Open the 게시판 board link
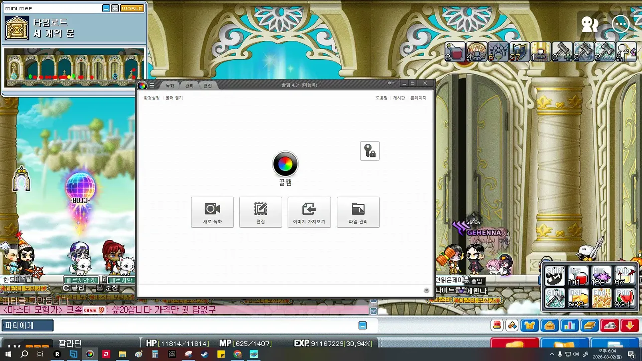This screenshot has width=642, height=361. point(399,98)
